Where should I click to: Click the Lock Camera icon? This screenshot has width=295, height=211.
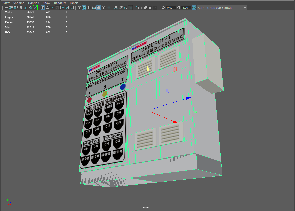[x=11, y=8]
